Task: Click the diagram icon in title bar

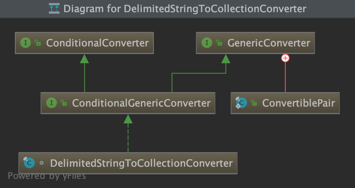Action: point(54,8)
